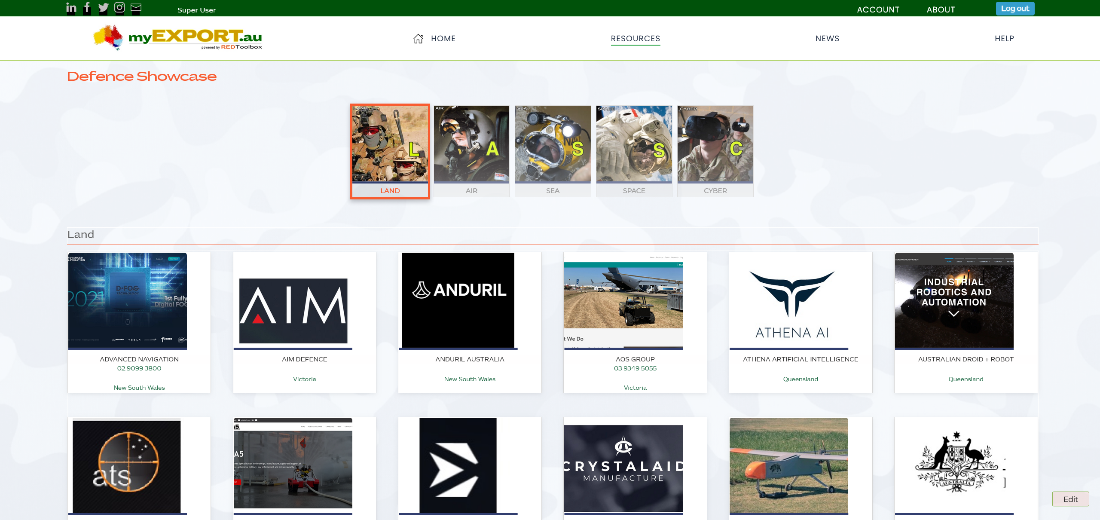Click Queensland under Australian Droid + Robot
The width and height of the screenshot is (1100, 520).
click(x=966, y=379)
